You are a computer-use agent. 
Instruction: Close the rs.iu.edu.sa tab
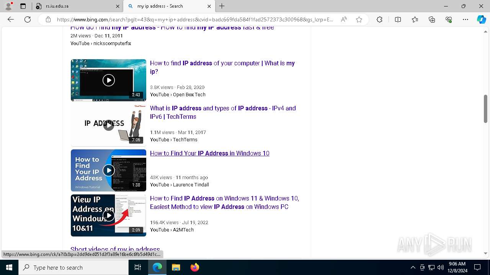118,6
